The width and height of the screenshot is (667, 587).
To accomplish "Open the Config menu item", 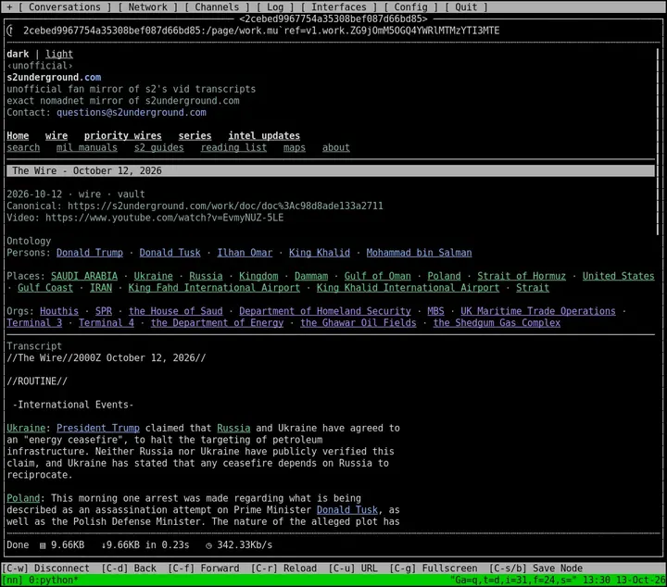I will pos(410,7).
